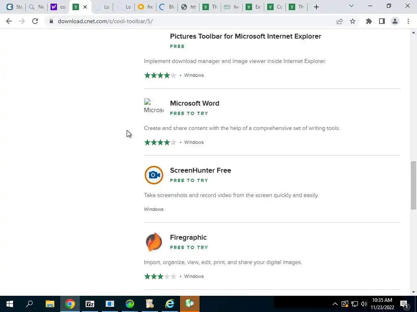Click the Microsoft Word star rating
The image size is (417, 312).
click(x=160, y=143)
